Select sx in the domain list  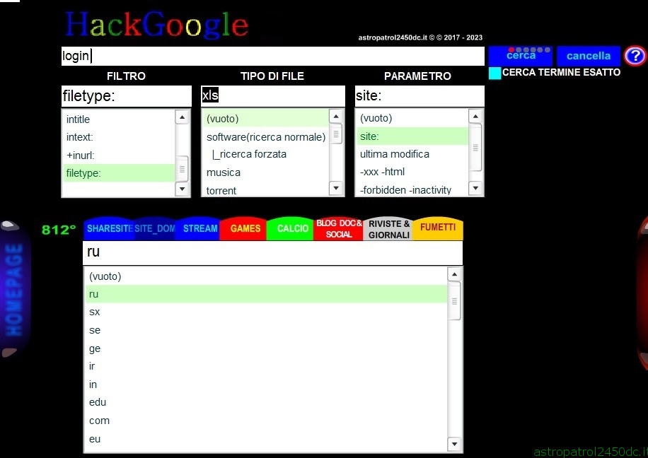[x=266, y=312]
